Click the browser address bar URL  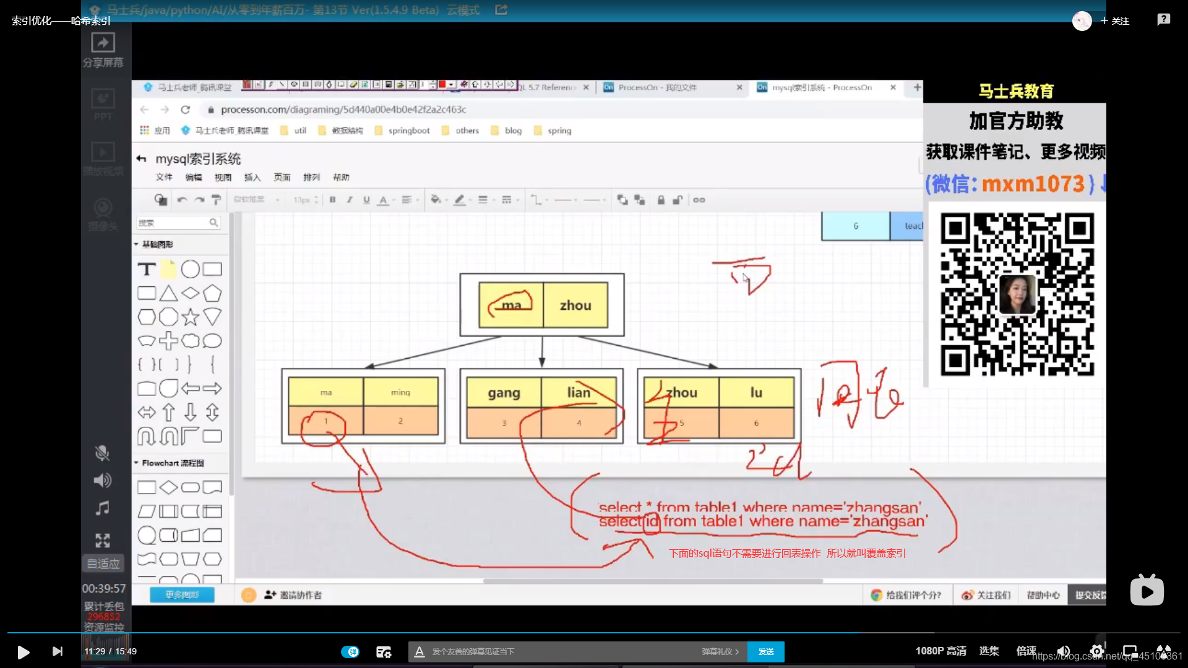click(343, 109)
